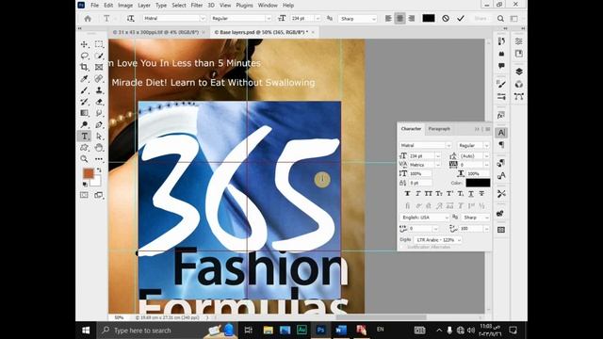Image resolution: width=603 pixels, height=339 pixels.
Task: Toggle Faux Italic in Character panel
Action: coord(418,194)
